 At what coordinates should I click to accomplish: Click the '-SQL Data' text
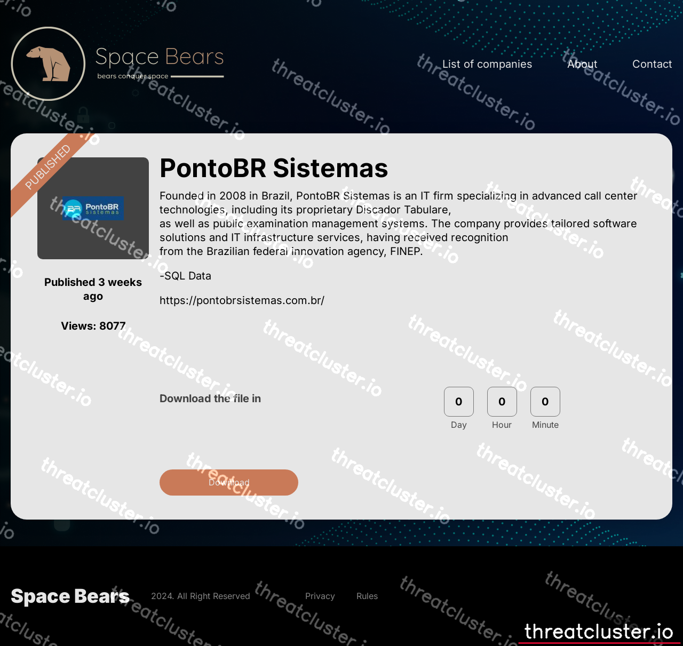[185, 276]
